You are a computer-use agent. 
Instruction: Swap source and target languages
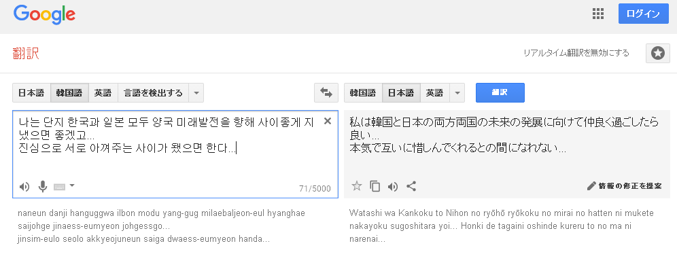click(326, 93)
